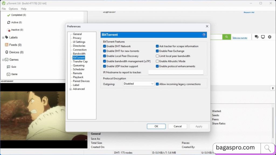Switch to the Bandwidth preferences section
The width and height of the screenshot is (276, 155).
click(x=79, y=54)
